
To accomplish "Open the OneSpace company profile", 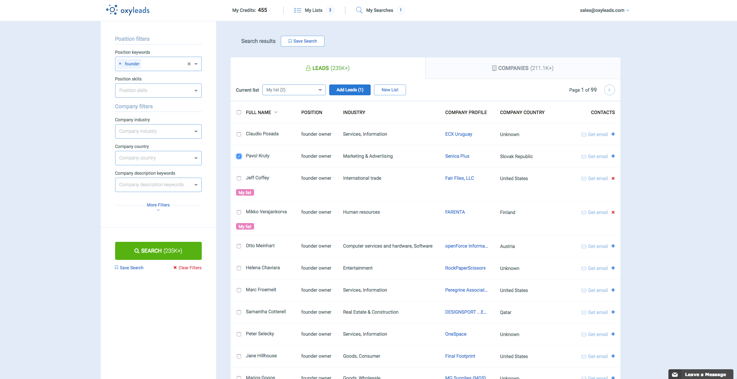I will click(x=455, y=334).
